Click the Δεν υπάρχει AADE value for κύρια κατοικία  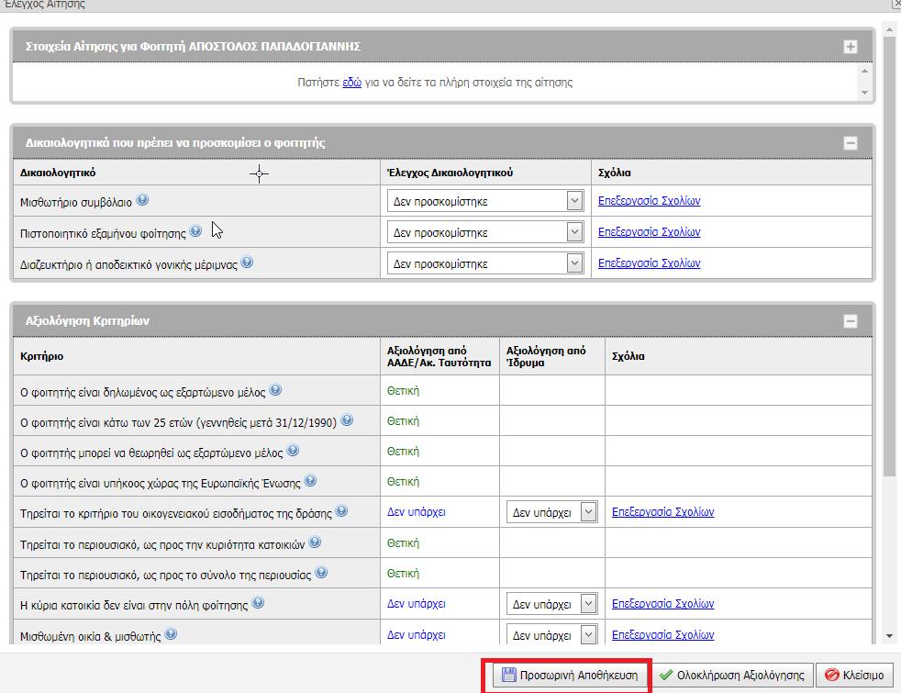point(416,603)
